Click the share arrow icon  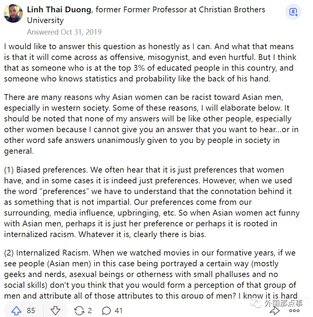[275, 310]
